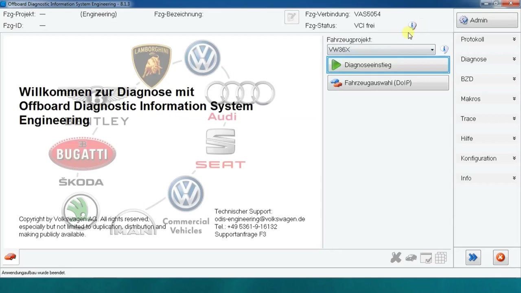Click the blue double-arrow forward button
The image size is (521, 293).
pos(473,258)
